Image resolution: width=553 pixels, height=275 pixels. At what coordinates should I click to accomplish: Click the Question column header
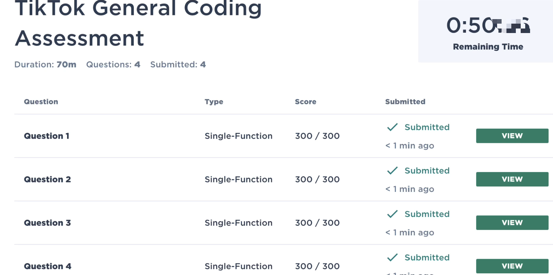(x=41, y=102)
